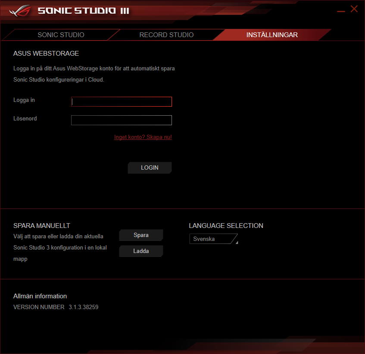The width and height of the screenshot is (365, 354).
Task: Click Spara to save configuration
Action: tap(141, 235)
